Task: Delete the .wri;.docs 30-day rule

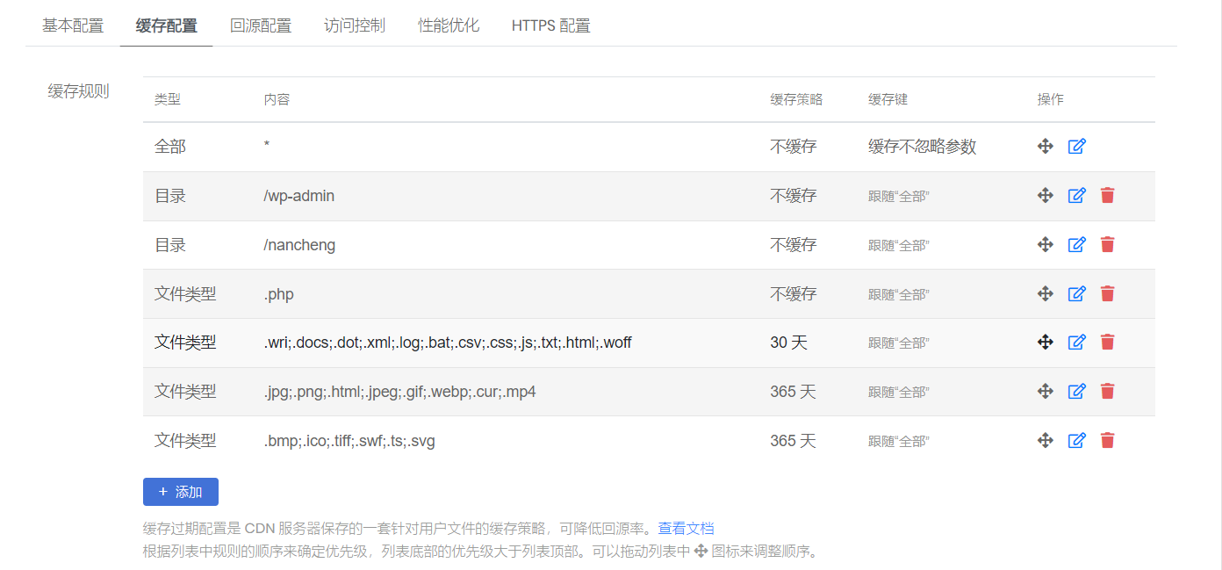Action: [x=1107, y=343]
